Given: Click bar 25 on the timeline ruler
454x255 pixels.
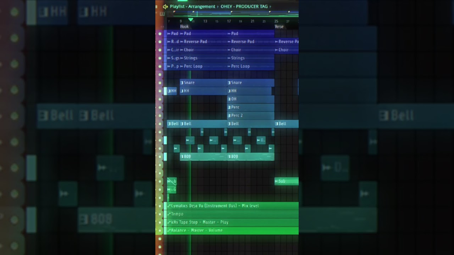Looking at the screenshot, I should [276, 21].
